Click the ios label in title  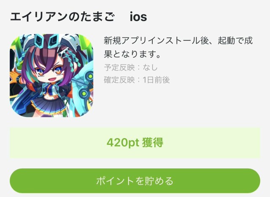[x=138, y=17]
